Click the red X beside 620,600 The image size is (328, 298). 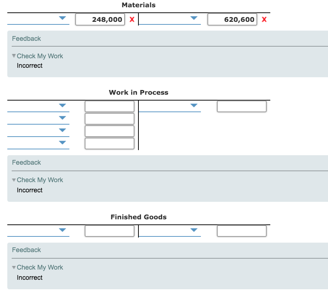click(264, 19)
